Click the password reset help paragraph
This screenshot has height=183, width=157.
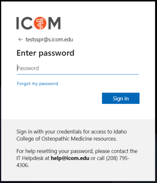click(x=77, y=158)
